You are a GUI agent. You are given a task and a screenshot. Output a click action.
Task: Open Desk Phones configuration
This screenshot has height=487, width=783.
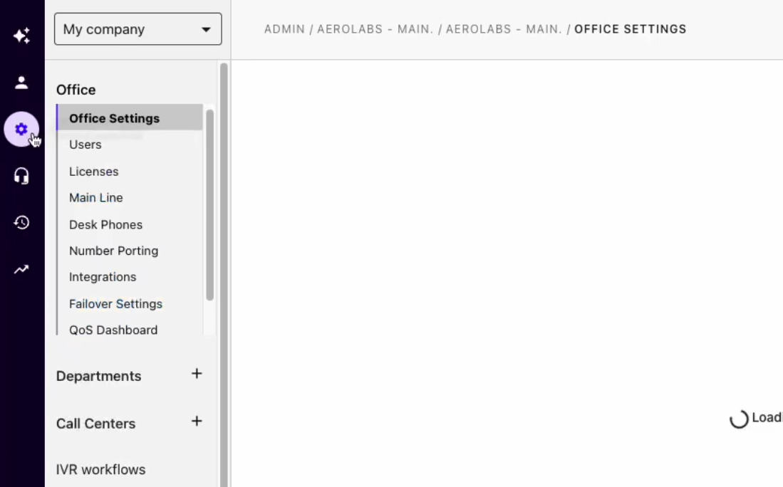coord(105,224)
